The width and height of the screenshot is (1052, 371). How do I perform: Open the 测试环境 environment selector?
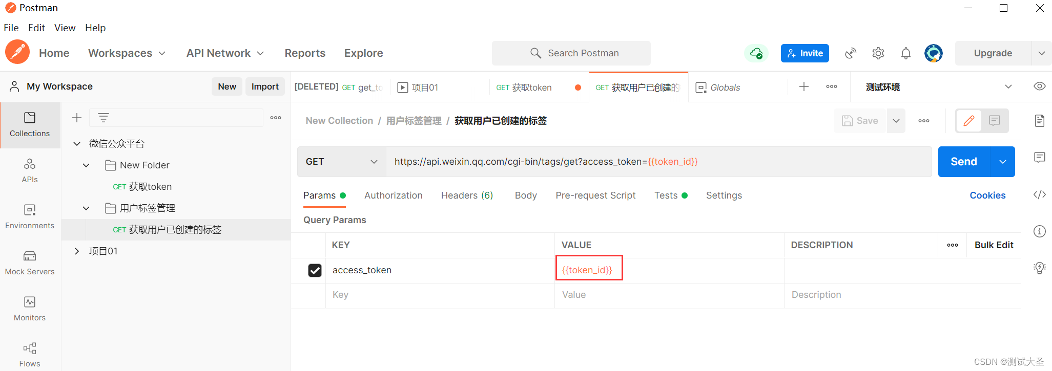click(938, 87)
